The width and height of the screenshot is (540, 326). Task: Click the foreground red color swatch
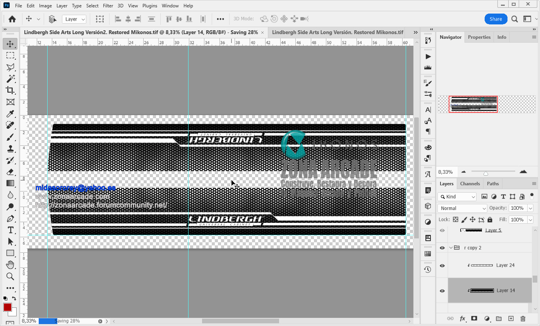tap(7, 307)
